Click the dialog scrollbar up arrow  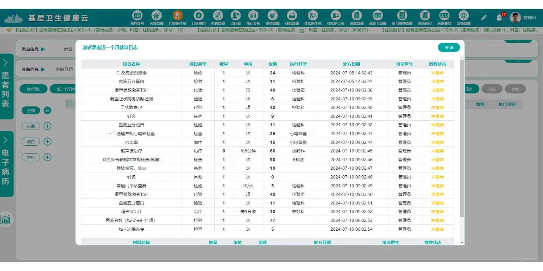coord(462,58)
